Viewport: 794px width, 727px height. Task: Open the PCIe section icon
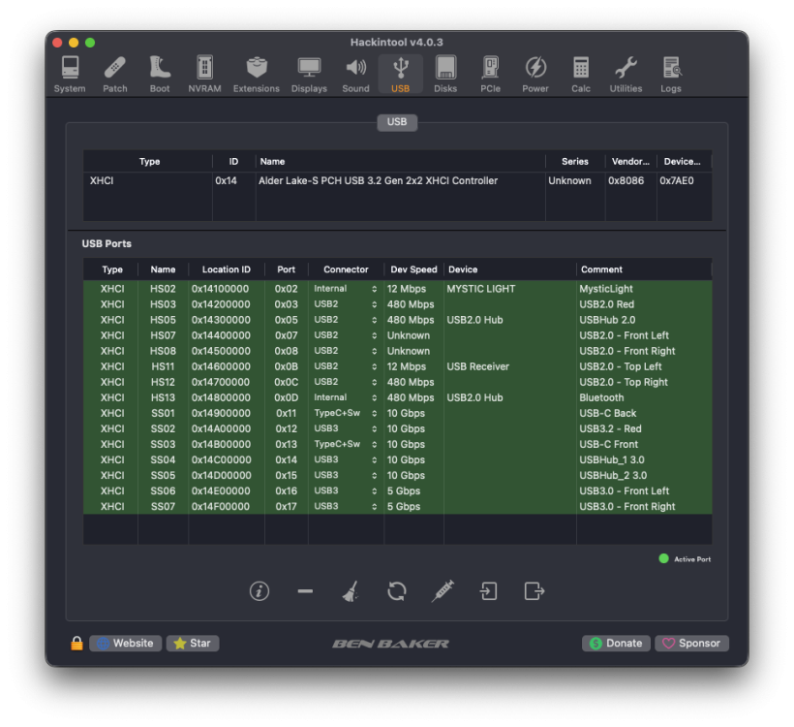490,74
